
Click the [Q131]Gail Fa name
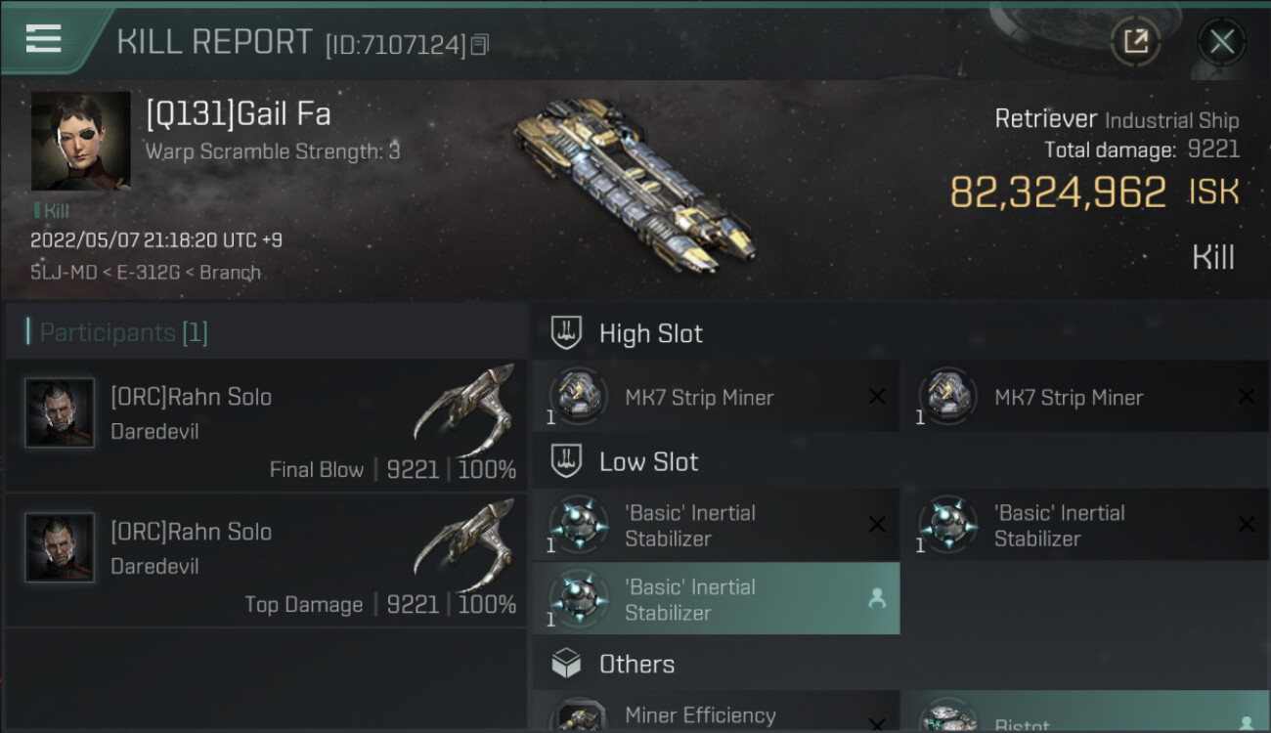[x=239, y=114]
